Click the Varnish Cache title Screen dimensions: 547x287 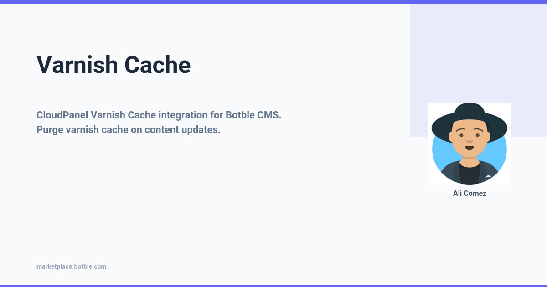pyautogui.click(x=114, y=65)
